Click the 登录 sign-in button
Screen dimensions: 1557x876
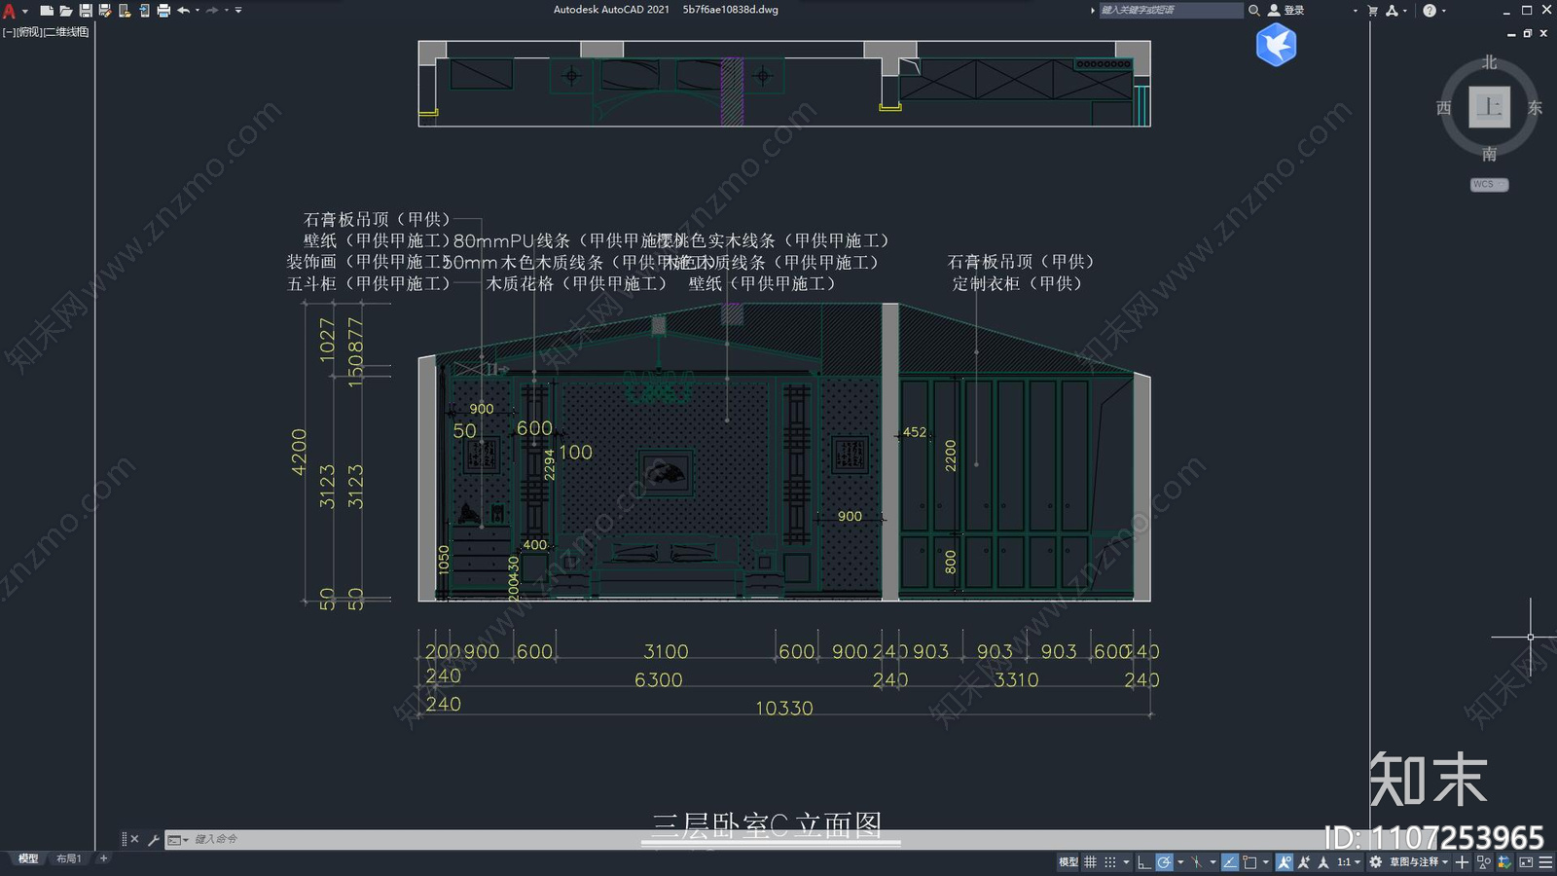[1286, 11]
